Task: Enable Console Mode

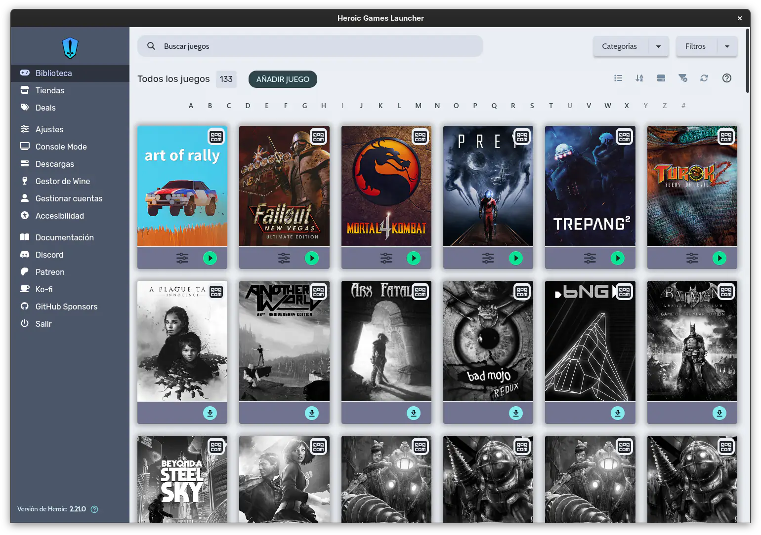Action: (61, 146)
